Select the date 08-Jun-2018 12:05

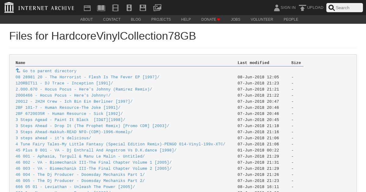tap(258, 77)
